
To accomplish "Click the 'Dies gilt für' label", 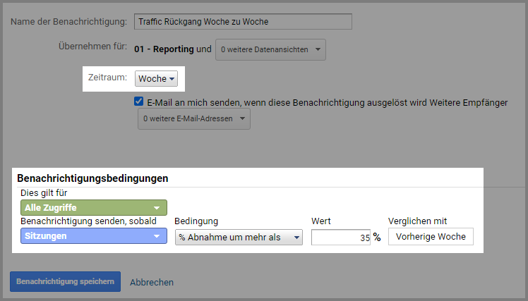I will tap(44, 192).
